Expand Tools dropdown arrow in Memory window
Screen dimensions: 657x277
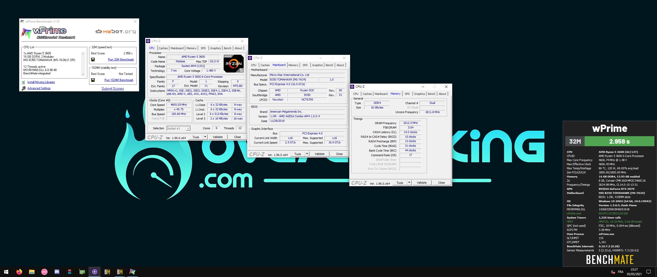pyautogui.click(x=409, y=183)
